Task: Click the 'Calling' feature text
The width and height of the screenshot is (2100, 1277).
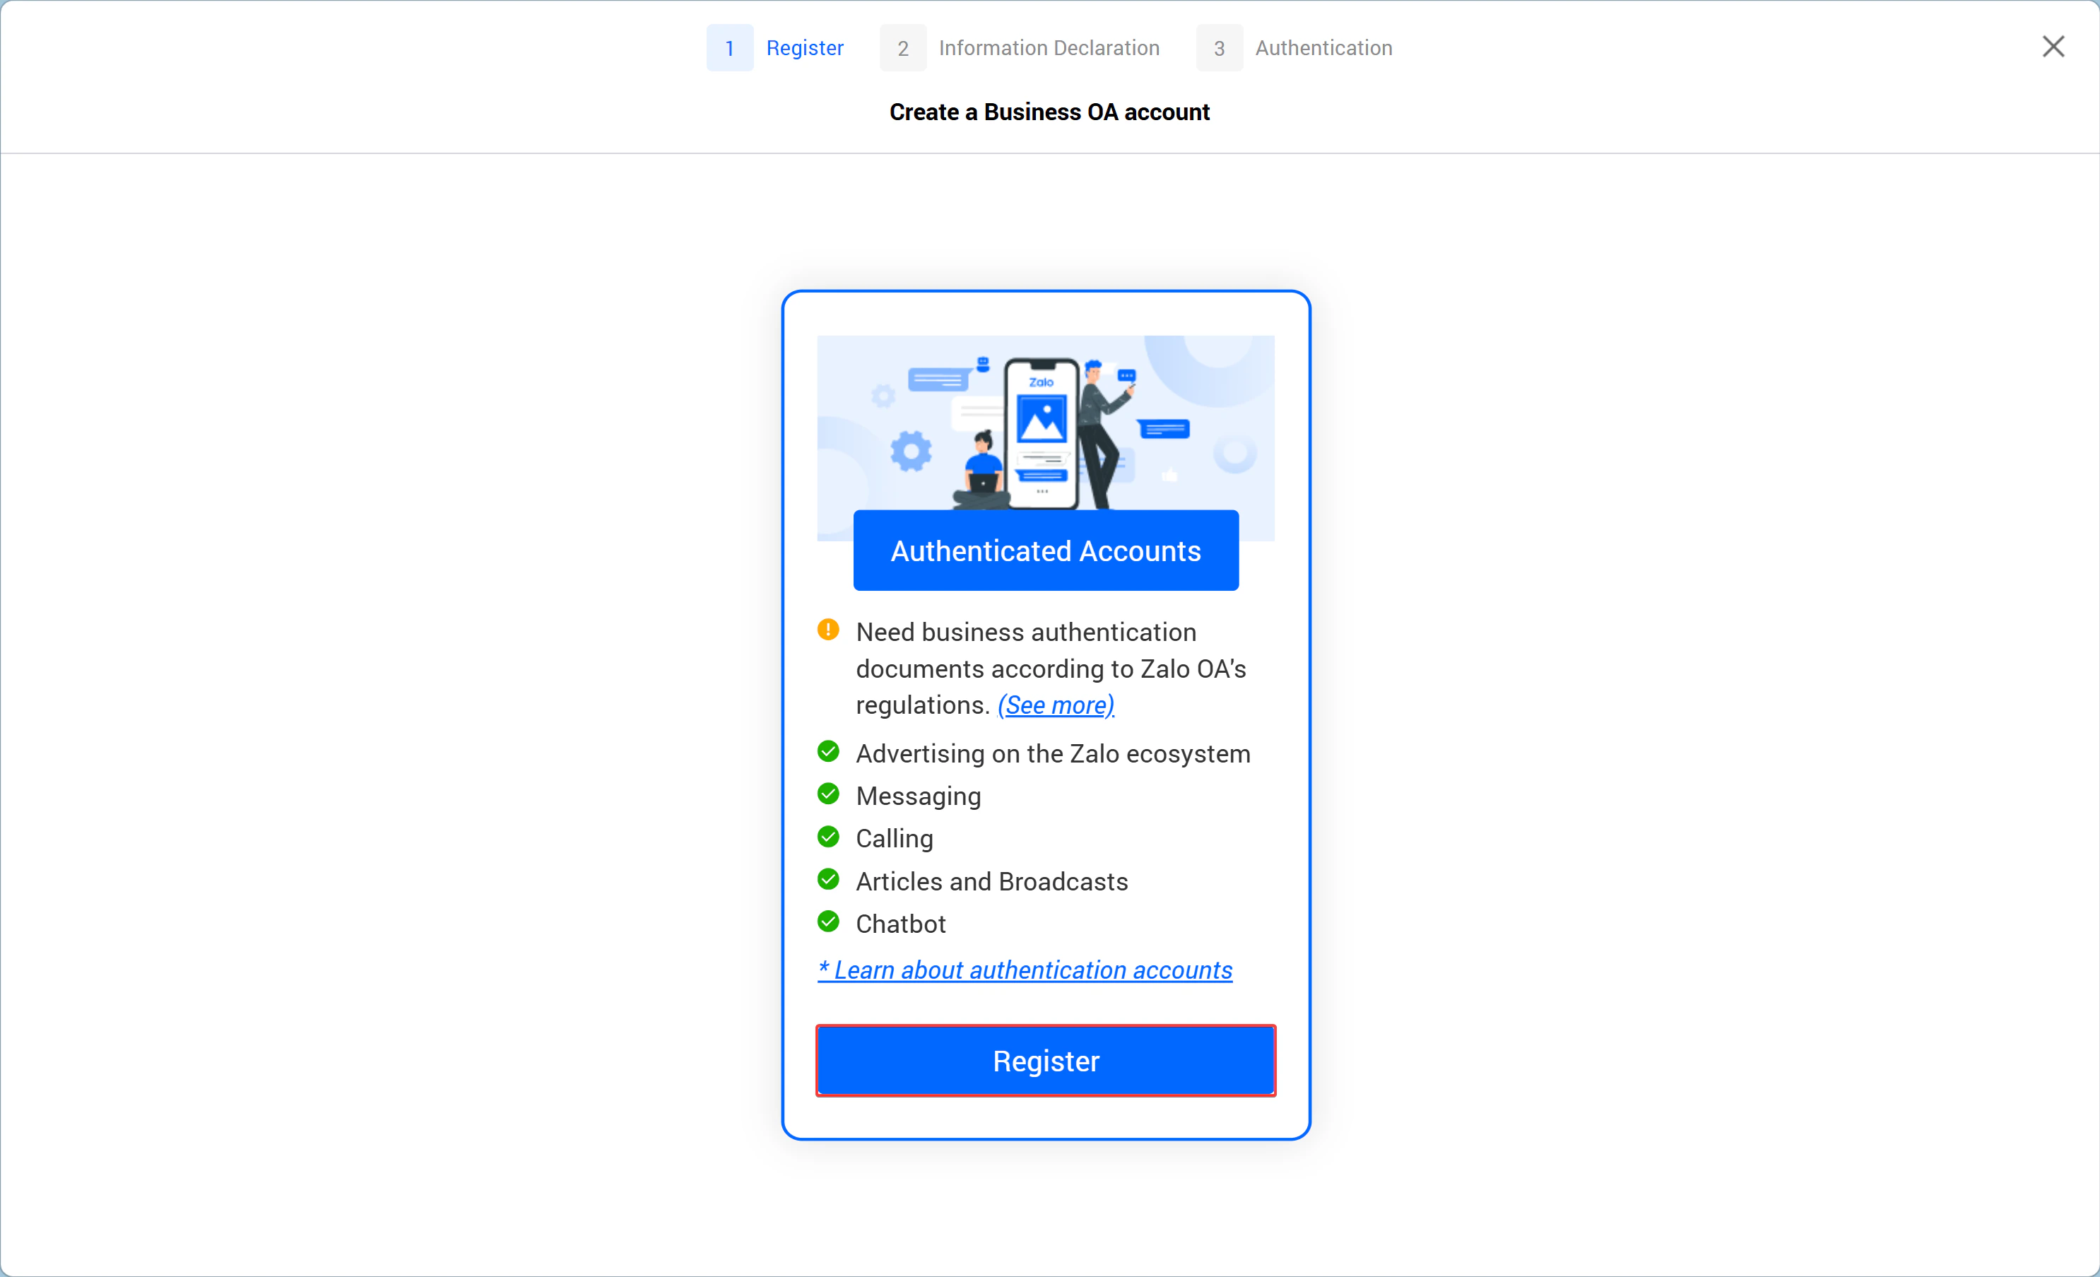Action: pyautogui.click(x=894, y=839)
